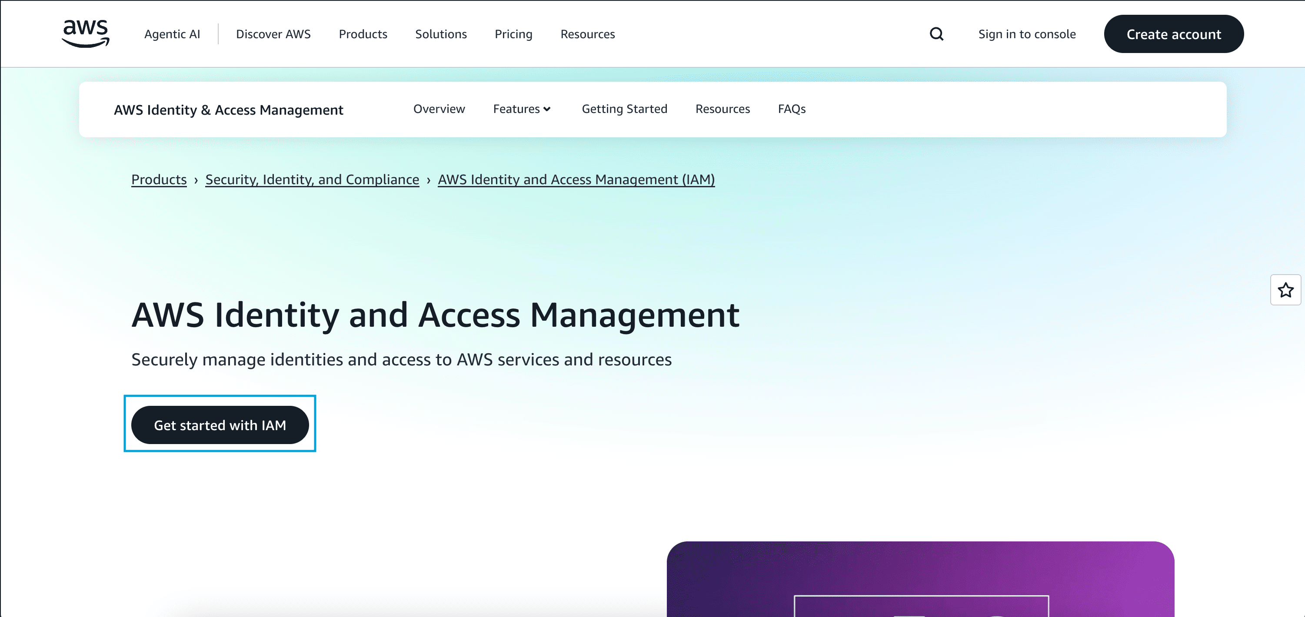Viewport: 1305px width, 617px height.
Task: Go to the Getting Started tab
Action: (x=624, y=109)
